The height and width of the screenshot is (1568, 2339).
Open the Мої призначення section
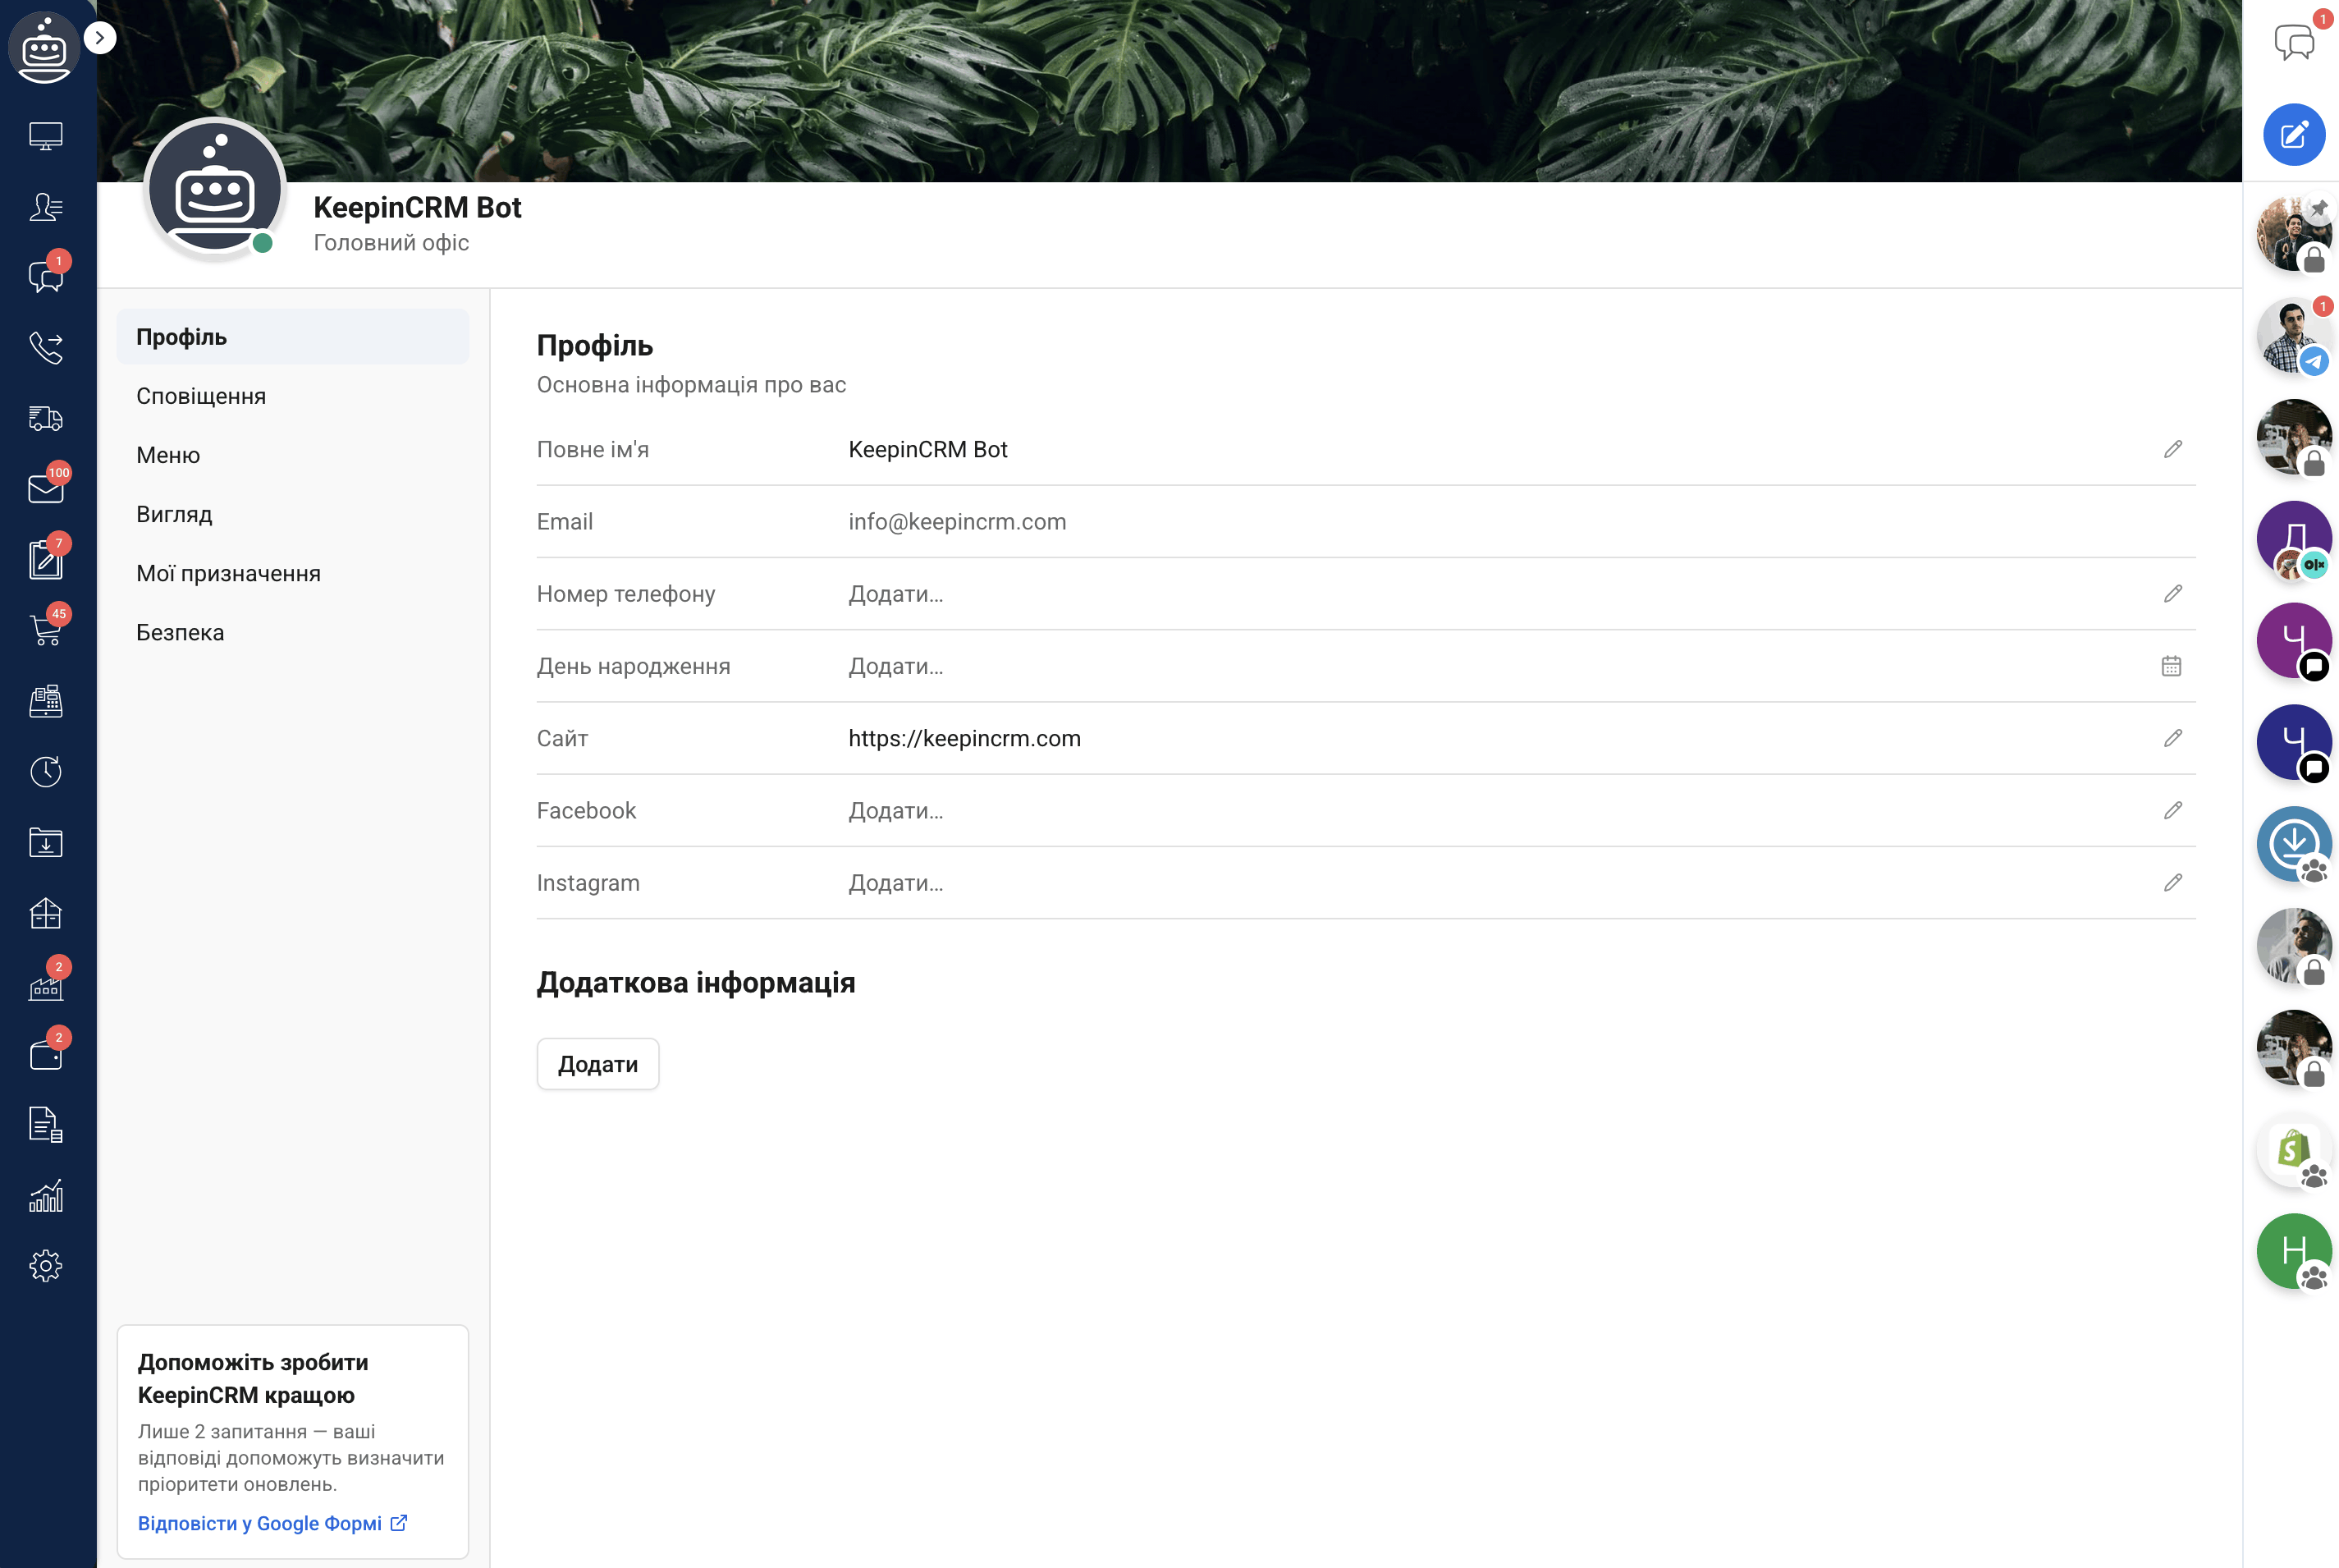293,573
